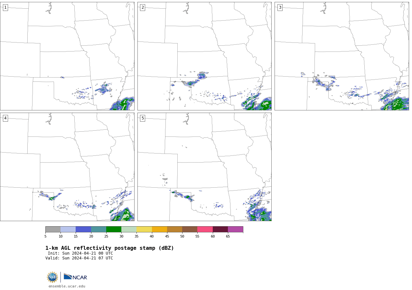Click the colorbar tick label '65'

[x=228, y=237]
